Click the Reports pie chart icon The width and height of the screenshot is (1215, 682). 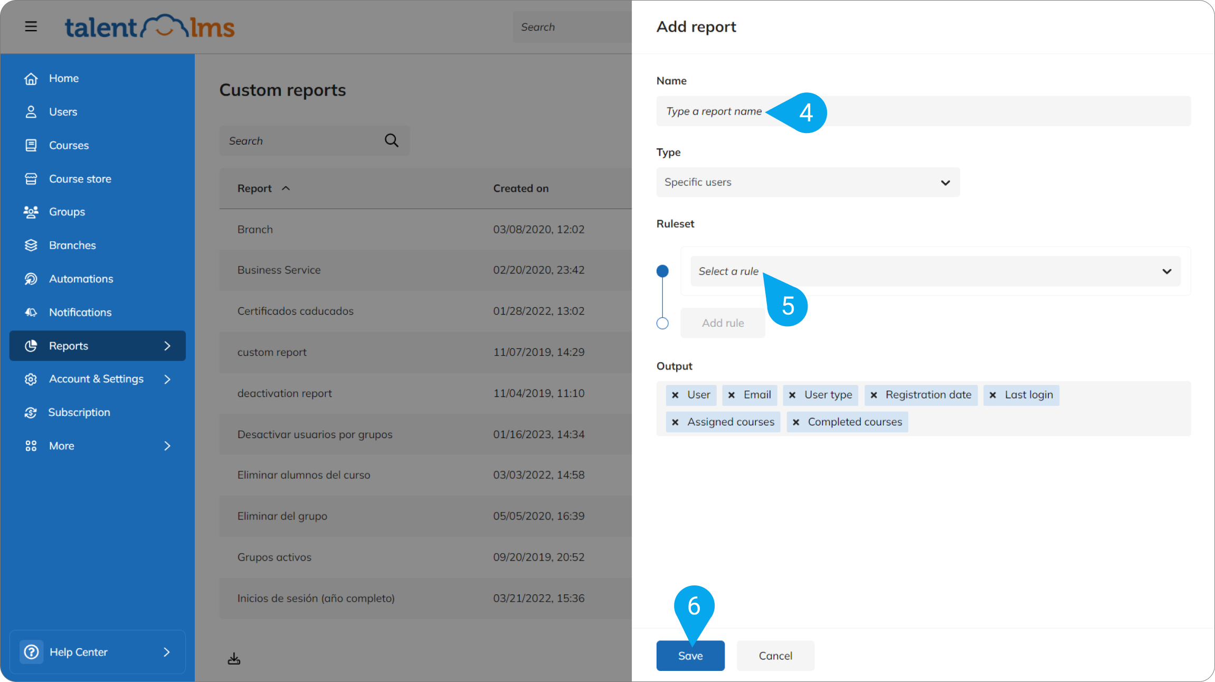(31, 346)
